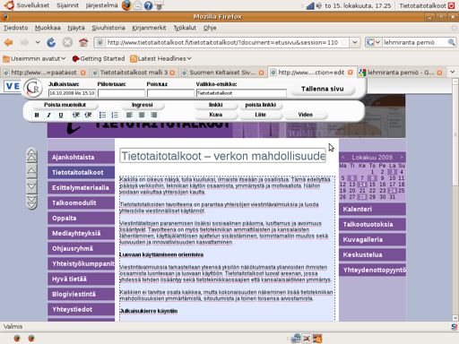459x344 pixels.
Task: Close the lehmiranta perniö tab
Action: [x=439, y=73]
